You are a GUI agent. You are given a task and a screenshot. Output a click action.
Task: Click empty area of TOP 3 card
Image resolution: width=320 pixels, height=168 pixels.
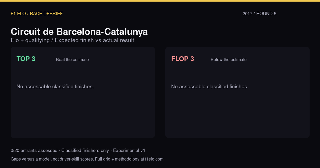click(x=83, y=115)
